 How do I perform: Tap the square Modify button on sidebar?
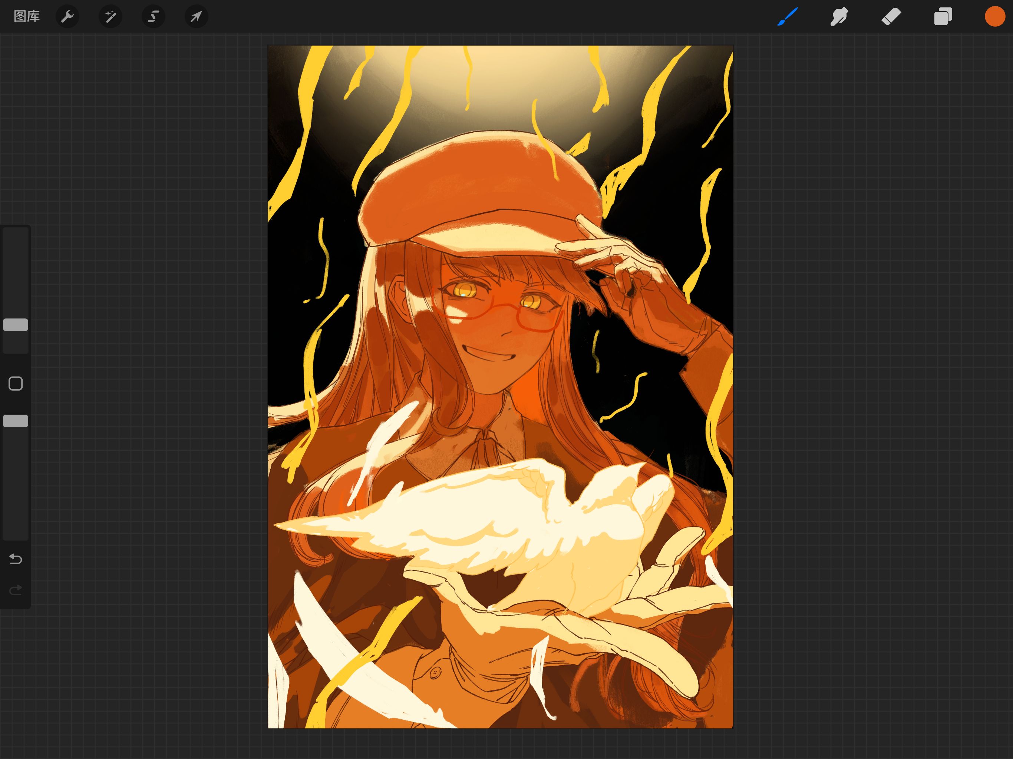click(16, 384)
